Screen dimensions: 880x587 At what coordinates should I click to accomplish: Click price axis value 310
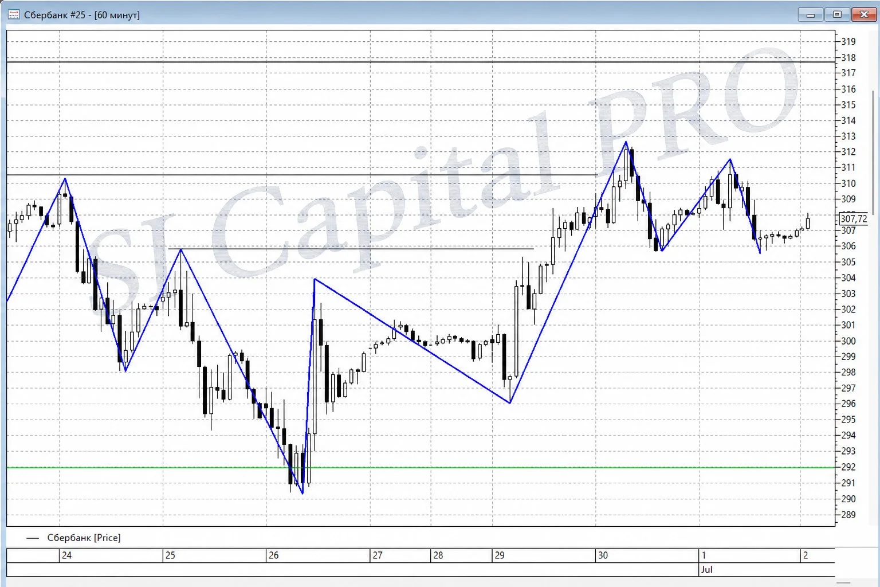(848, 183)
